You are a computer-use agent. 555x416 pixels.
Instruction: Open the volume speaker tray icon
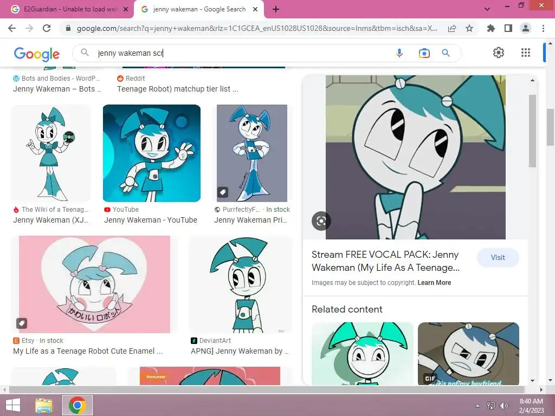point(504,406)
